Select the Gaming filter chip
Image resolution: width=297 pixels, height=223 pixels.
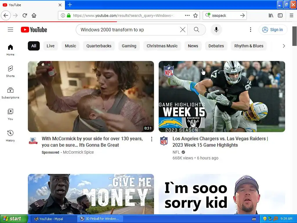pos(129,46)
